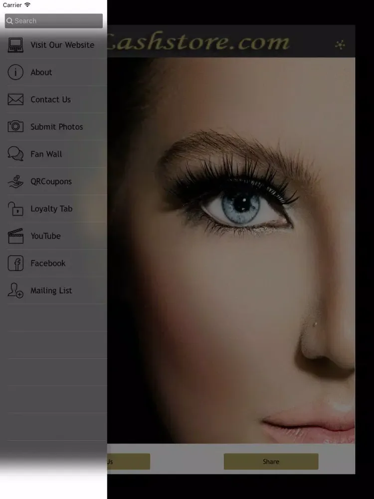
Task: Open the Facebook menu entry
Action: (53, 263)
